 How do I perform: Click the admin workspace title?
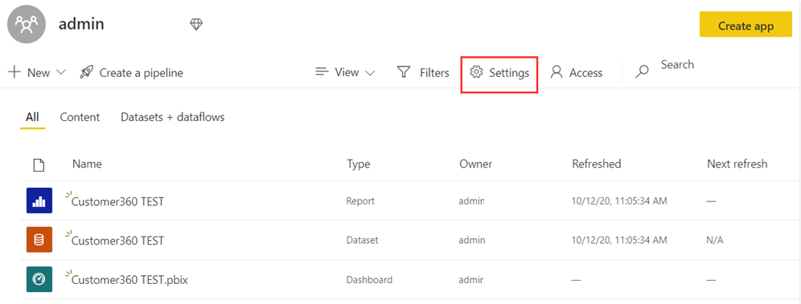(x=82, y=24)
